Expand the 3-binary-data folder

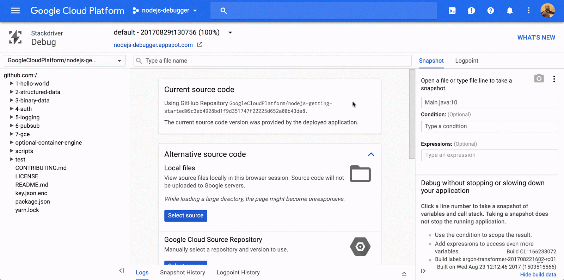coord(12,100)
